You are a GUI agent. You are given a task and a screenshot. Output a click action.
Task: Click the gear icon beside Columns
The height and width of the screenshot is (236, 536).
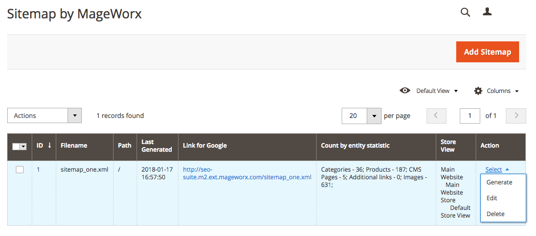[x=478, y=91]
